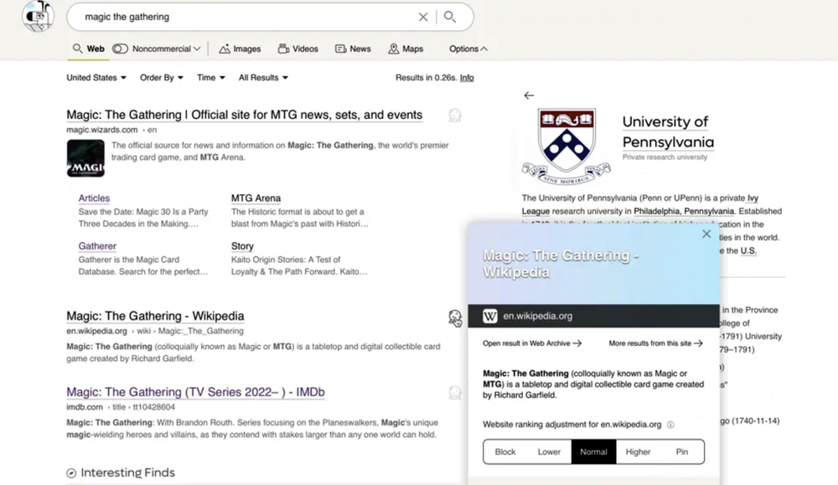This screenshot has height=485, width=838.
Task: Switch to the News tab
Action: 353,49
